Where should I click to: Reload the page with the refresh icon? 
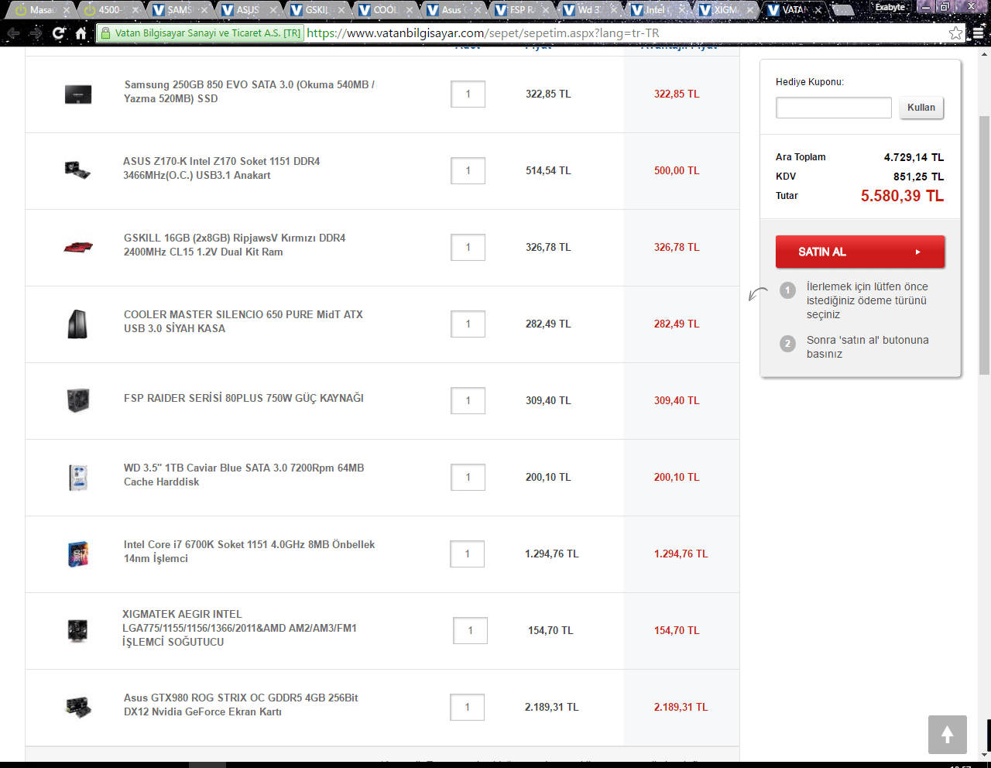pyautogui.click(x=59, y=33)
